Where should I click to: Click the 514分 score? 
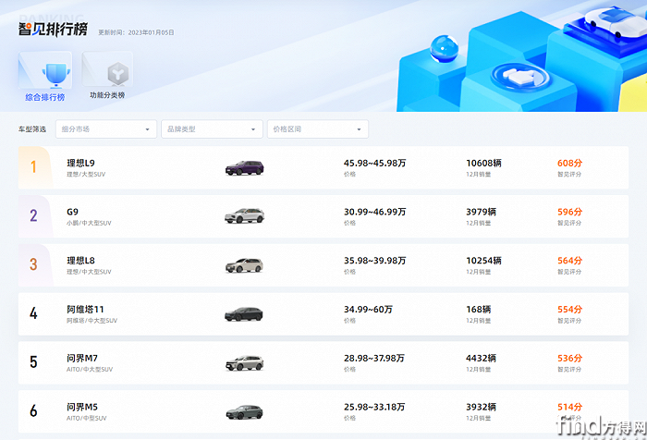570,407
